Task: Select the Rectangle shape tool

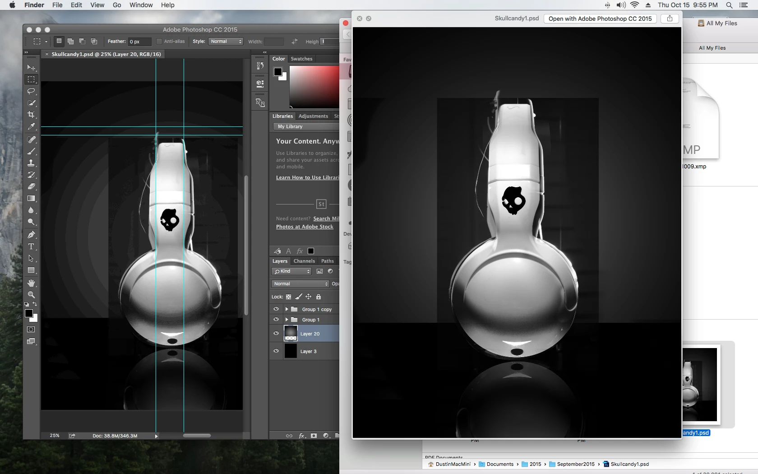Action: pyautogui.click(x=31, y=270)
